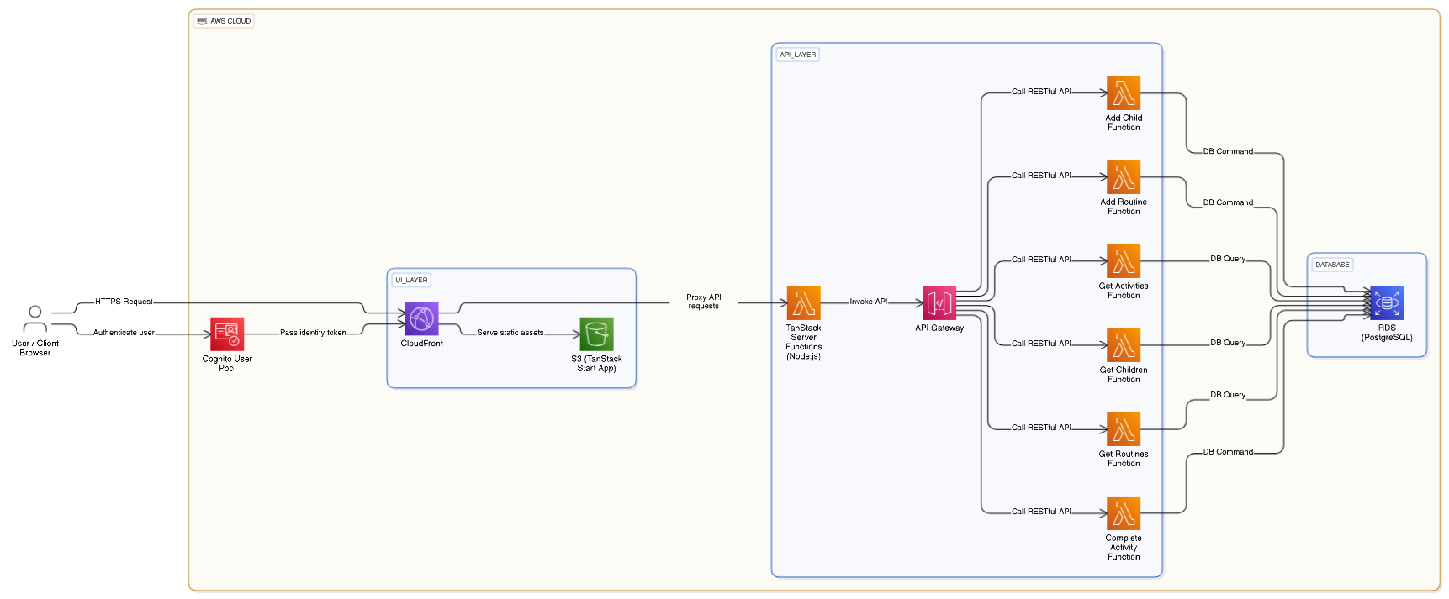Select the API Gateway icon
Screen dimensions: 1449x599
pyautogui.click(x=939, y=303)
